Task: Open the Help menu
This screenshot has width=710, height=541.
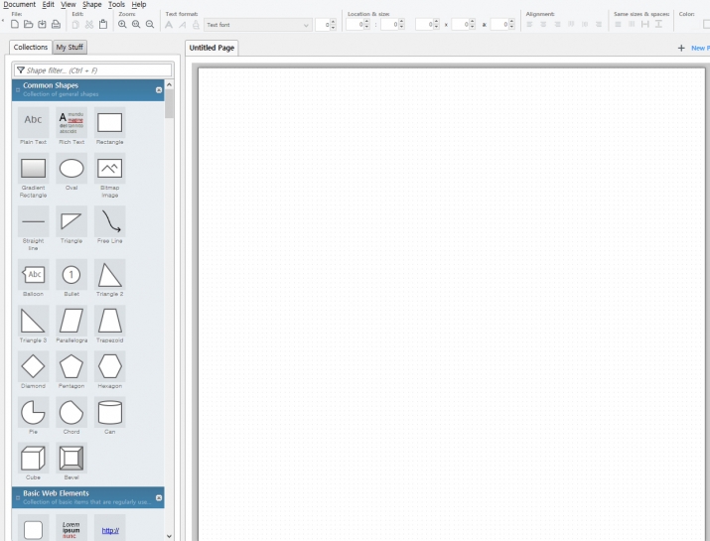Action: (139, 5)
